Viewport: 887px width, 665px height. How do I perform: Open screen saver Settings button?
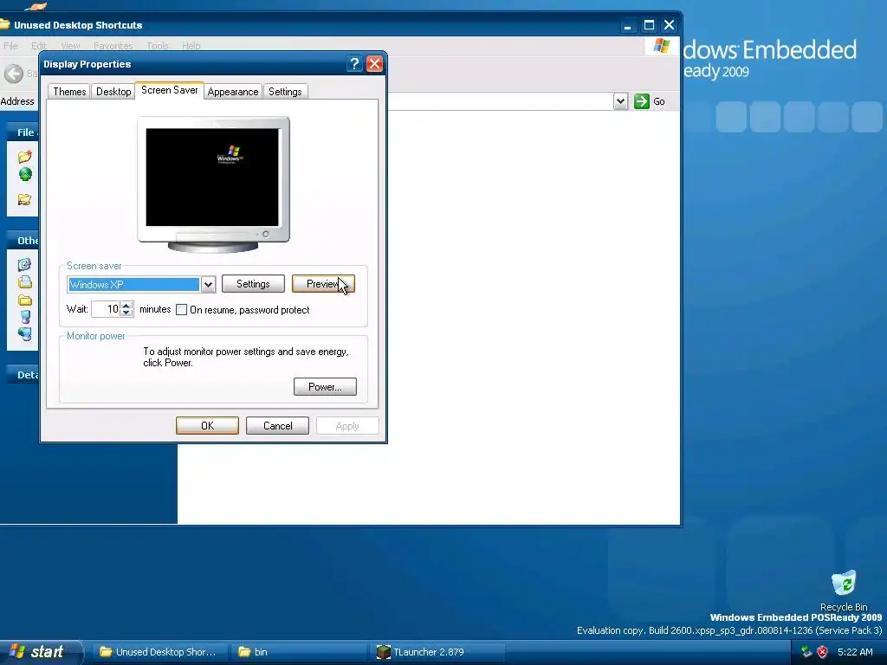[253, 284]
